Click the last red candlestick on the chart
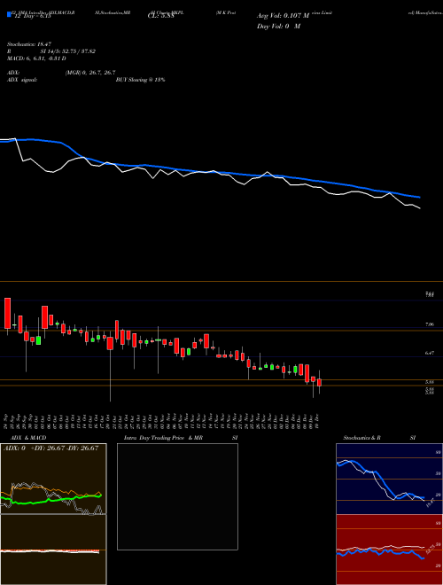The image size is (443, 585). [x=319, y=383]
